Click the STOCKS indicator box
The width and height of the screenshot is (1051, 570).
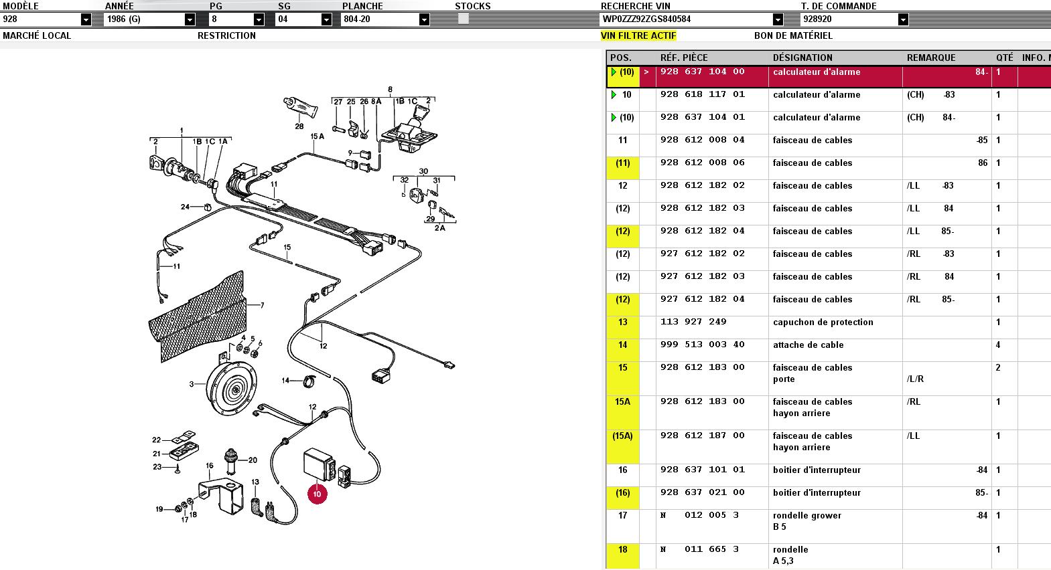point(463,19)
